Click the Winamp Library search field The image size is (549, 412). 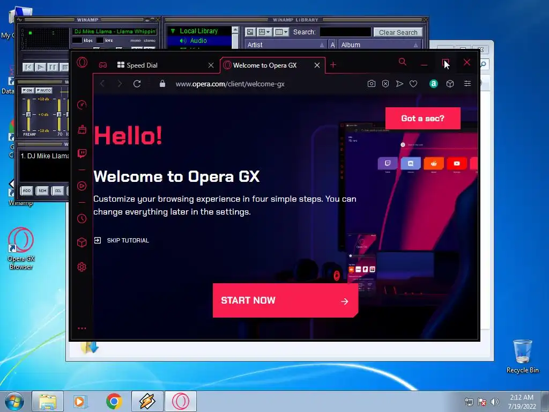(345, 32)
